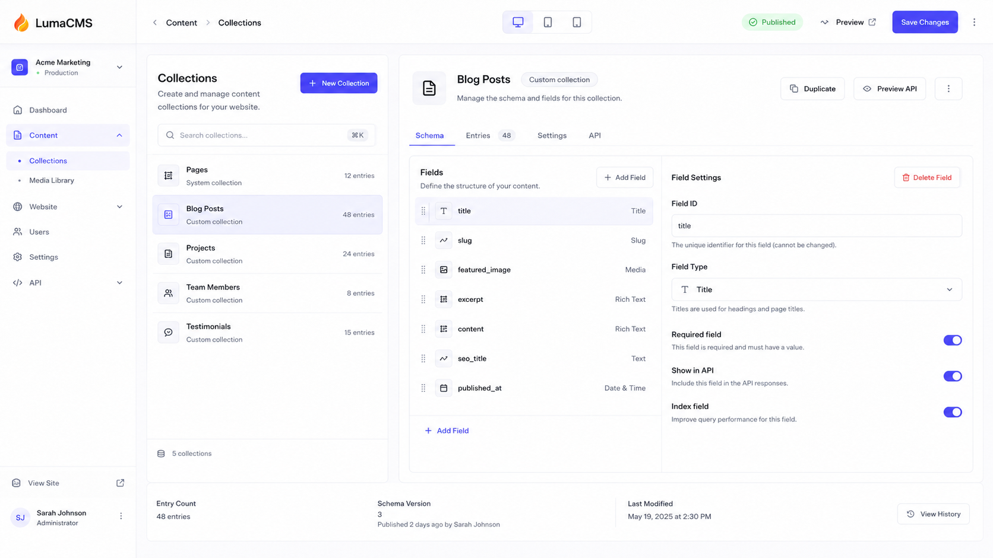Click drag handle of featured_image field
Viewport: 993px width, 558px height.
(423, 270)
